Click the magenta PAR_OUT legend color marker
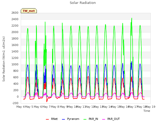166x124 pixels. pyautogui.click(x=104, y=119)
